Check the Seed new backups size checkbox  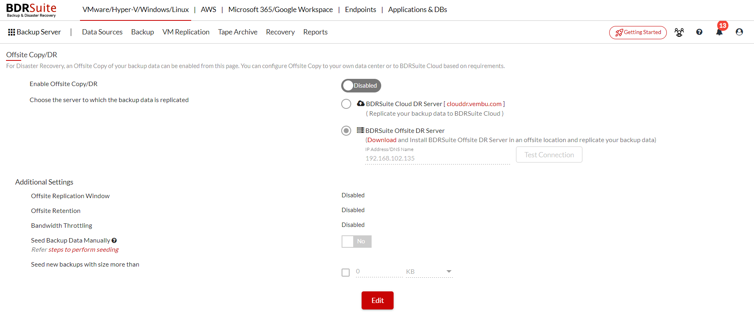click(x=346, y=273)
